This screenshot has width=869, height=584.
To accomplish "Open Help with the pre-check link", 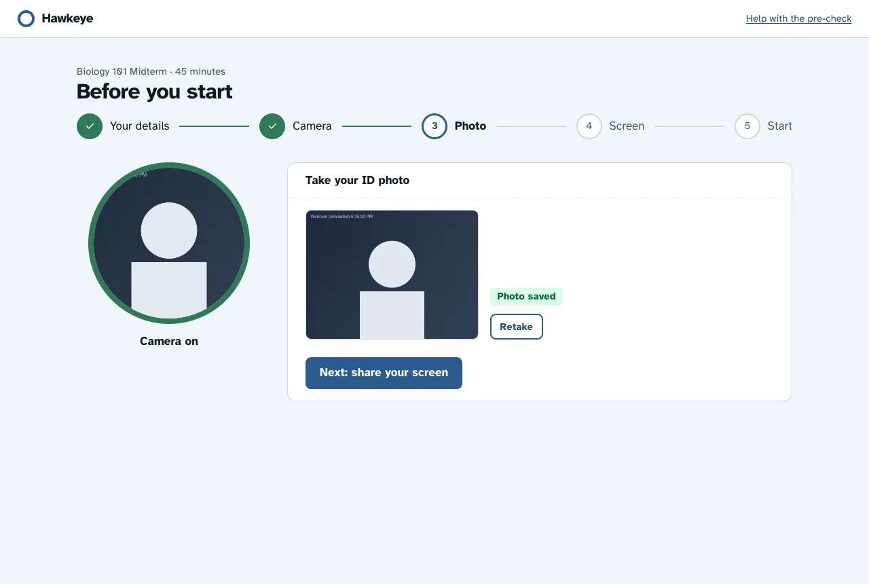I will pos(798,18).
